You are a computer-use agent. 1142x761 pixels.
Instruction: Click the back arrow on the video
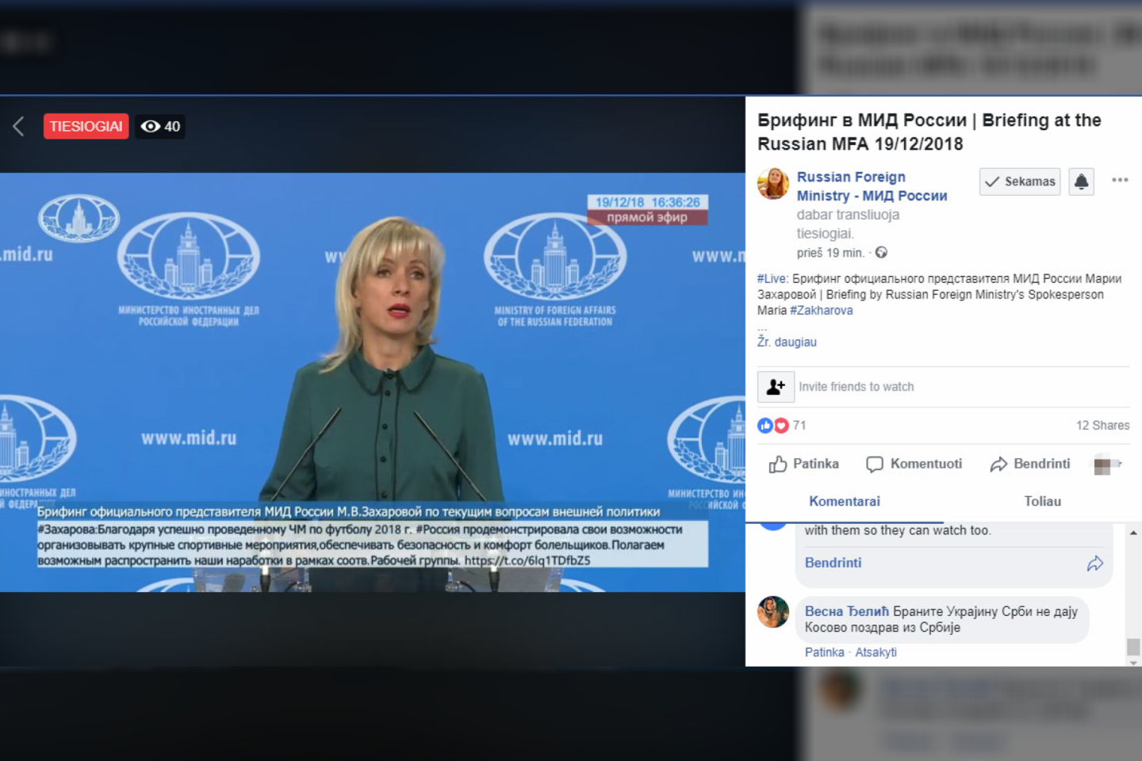(x=19, y=126)
